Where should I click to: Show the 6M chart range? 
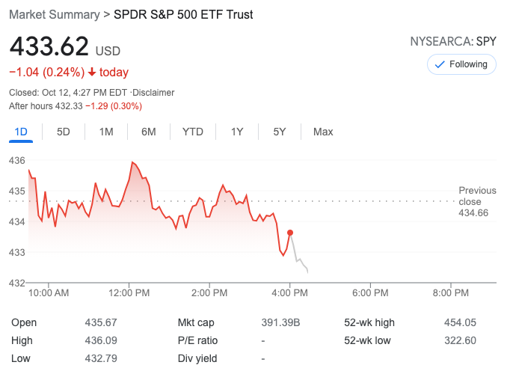click(149, 132)
